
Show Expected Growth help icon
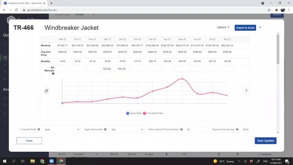coord(237,129)
